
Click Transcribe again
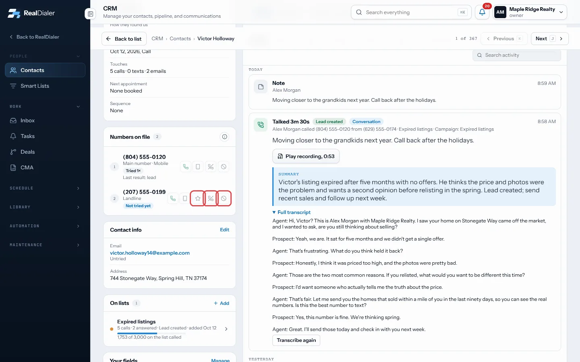click(296, 340)
